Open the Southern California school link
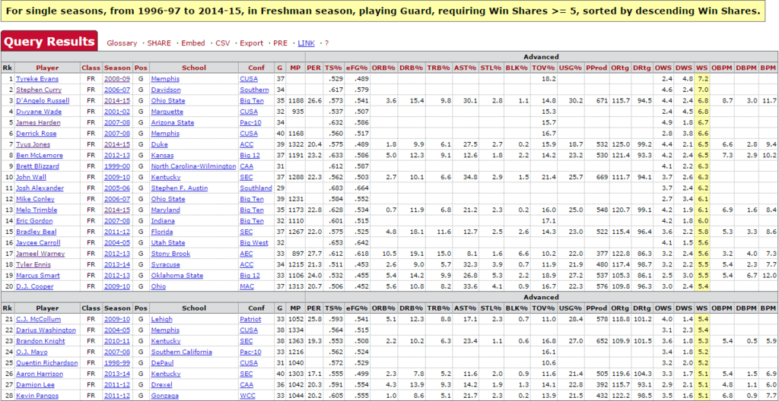The height and width of the screenshot is (401, 779). point(181,352)
